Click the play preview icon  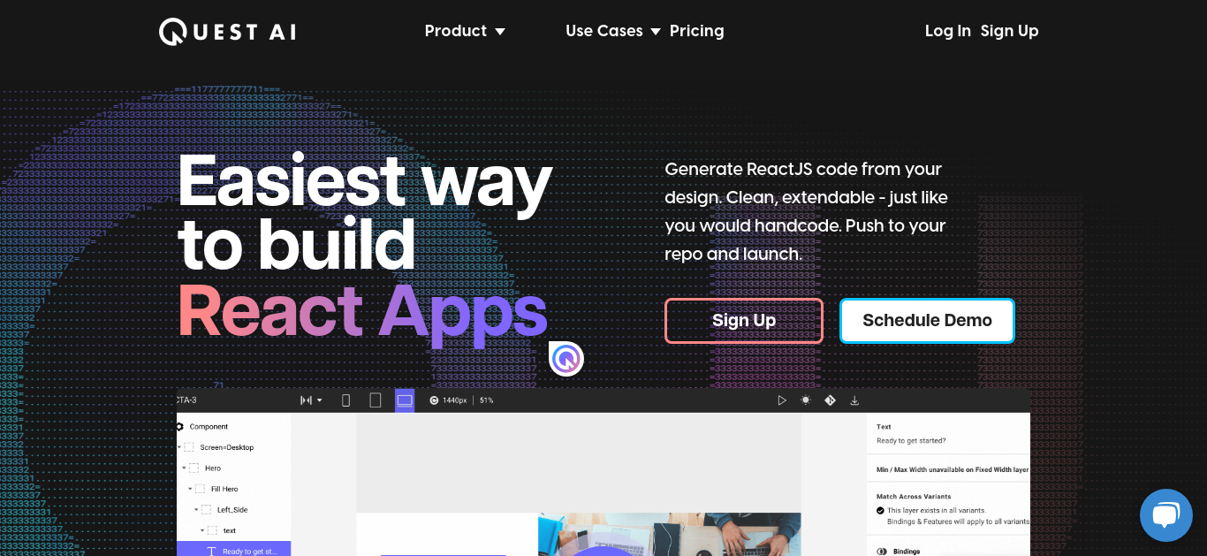click(782, 400)
